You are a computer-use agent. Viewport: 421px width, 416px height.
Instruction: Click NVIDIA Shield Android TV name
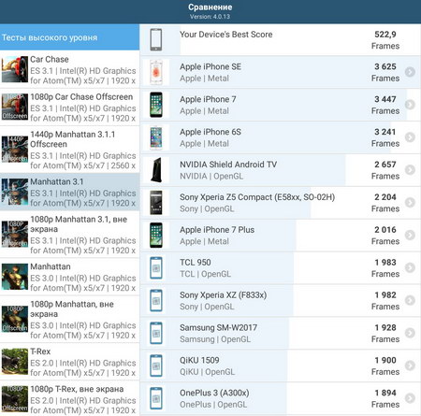(x=228, y=165)
